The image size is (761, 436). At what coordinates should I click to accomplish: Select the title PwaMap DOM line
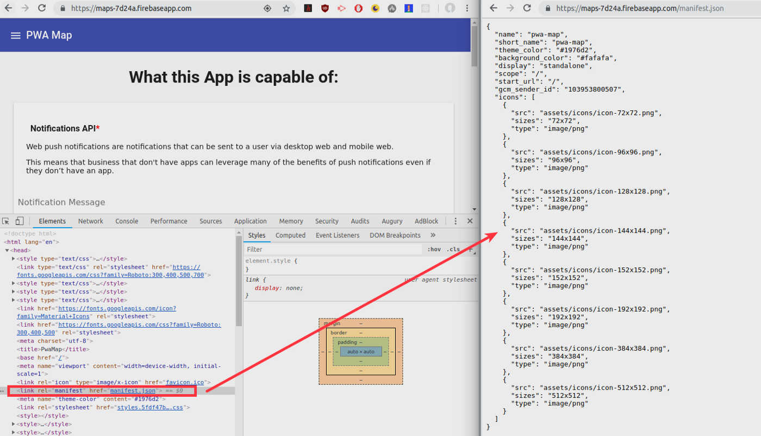(x=53, y=350)
